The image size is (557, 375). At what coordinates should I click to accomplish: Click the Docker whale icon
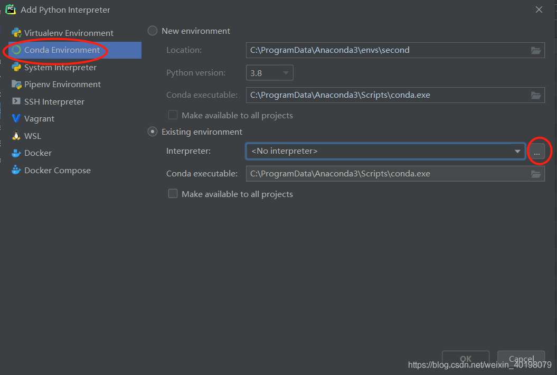pyautogui.click(x=16, y=153)
